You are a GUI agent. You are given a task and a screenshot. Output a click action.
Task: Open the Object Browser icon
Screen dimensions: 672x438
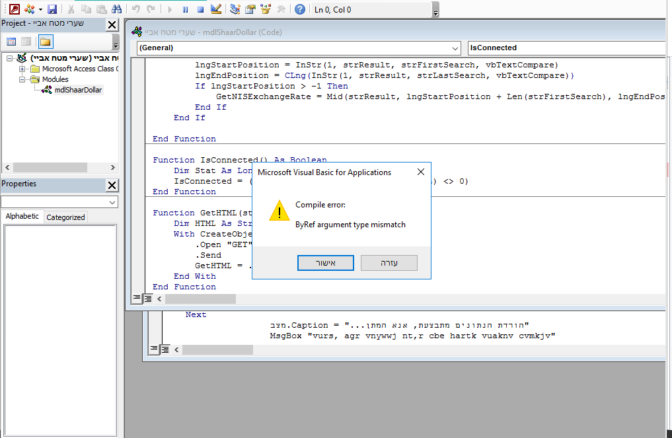pos(266,9)
